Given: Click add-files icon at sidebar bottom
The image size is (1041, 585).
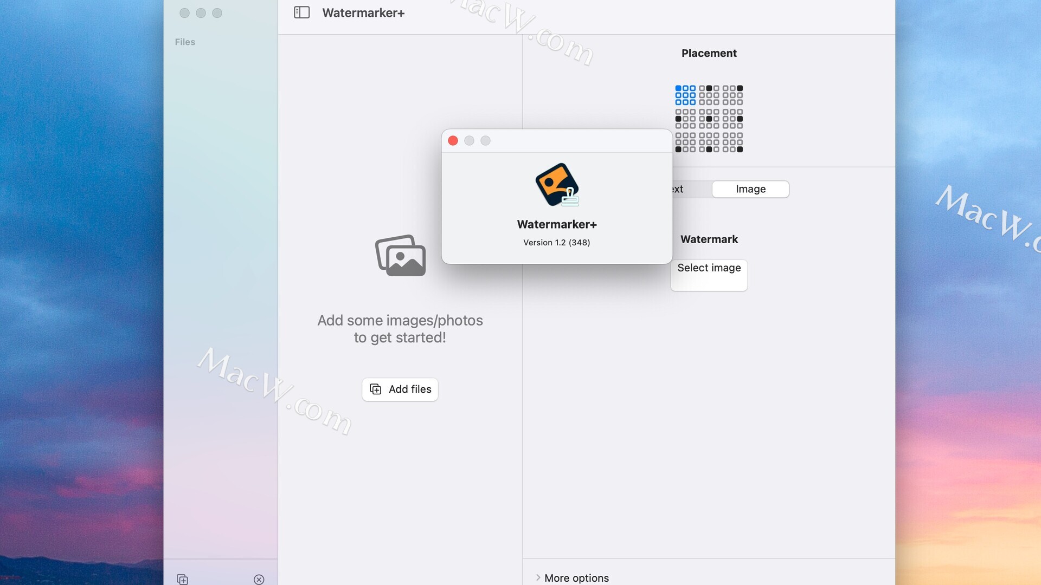Looking at the screenshot, I should [x=183, y=579].
